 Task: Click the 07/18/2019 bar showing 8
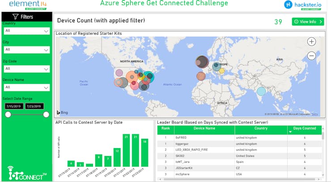click(98, 161)
